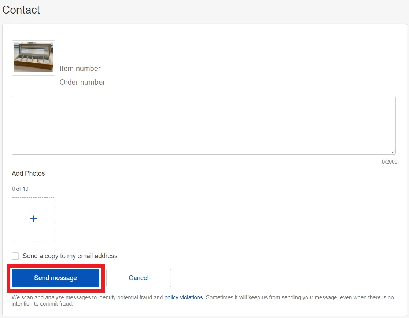
Task: Cancel the contact message
Action: pyautogui.click(x=139, y=278)
